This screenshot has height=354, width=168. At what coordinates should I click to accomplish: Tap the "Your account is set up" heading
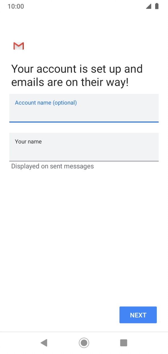coord(77,69)
